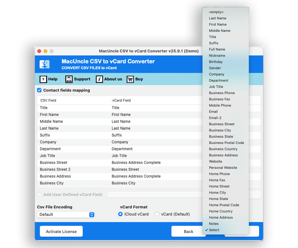Enable Add User Defined vCard Field checkbox
The width and height of the screenshot is (298, 248).
[39, 194]
